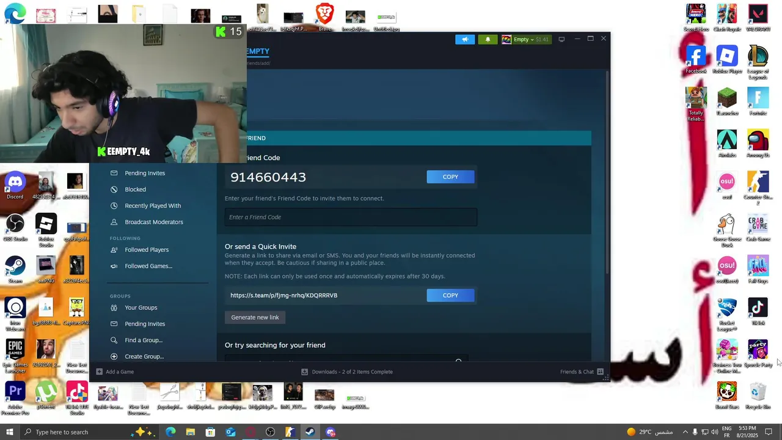Click the Enter a Friend Code field

(351, 217)
